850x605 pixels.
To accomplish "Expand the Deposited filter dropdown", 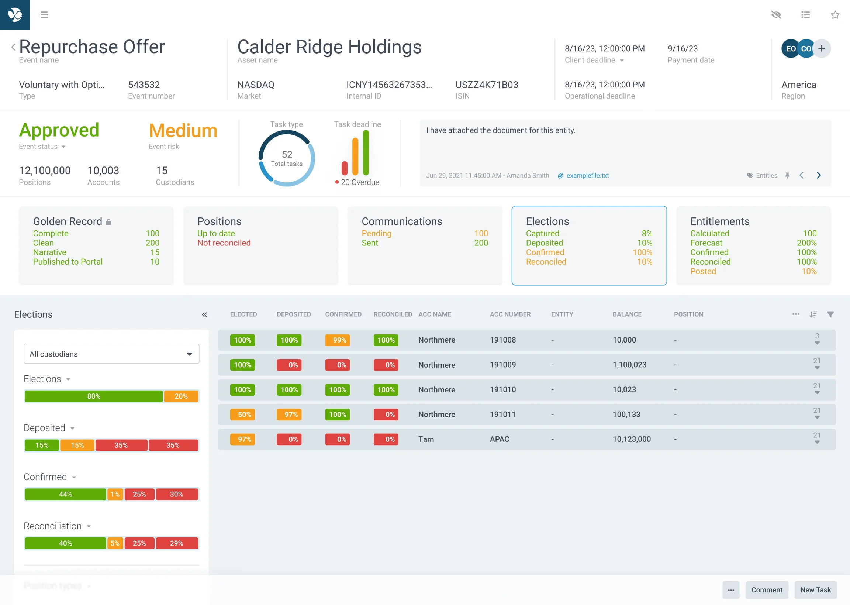I will click(x=72, y=429).
